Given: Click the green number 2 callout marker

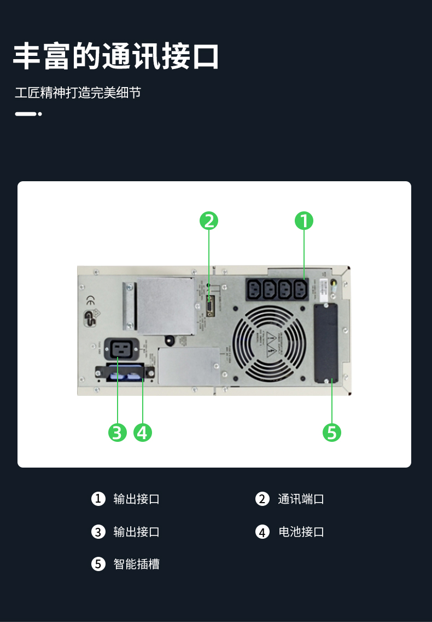Looking at the screenshot, I should 209,221.
